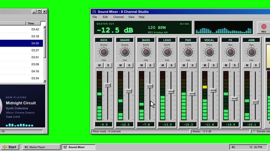Click the PAD channel pan knob

(188, 52)
